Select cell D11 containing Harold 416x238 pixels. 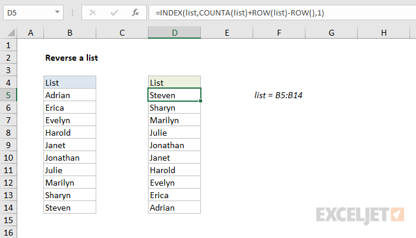[x=174, y=170]
